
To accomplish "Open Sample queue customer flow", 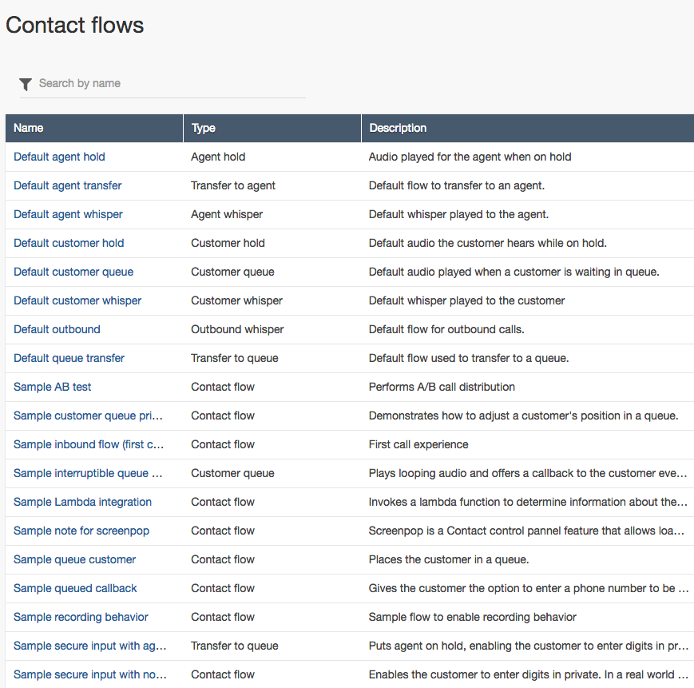I will [x=74, y=559].
